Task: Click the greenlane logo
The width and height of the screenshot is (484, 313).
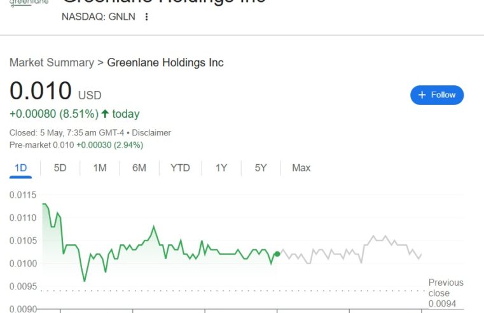Action: 29,3
